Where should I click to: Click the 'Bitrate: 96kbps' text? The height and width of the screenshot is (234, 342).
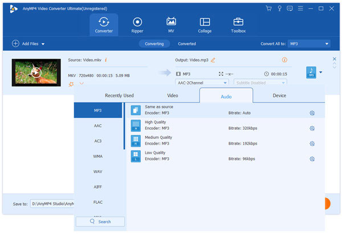click(x=242, y=159)
